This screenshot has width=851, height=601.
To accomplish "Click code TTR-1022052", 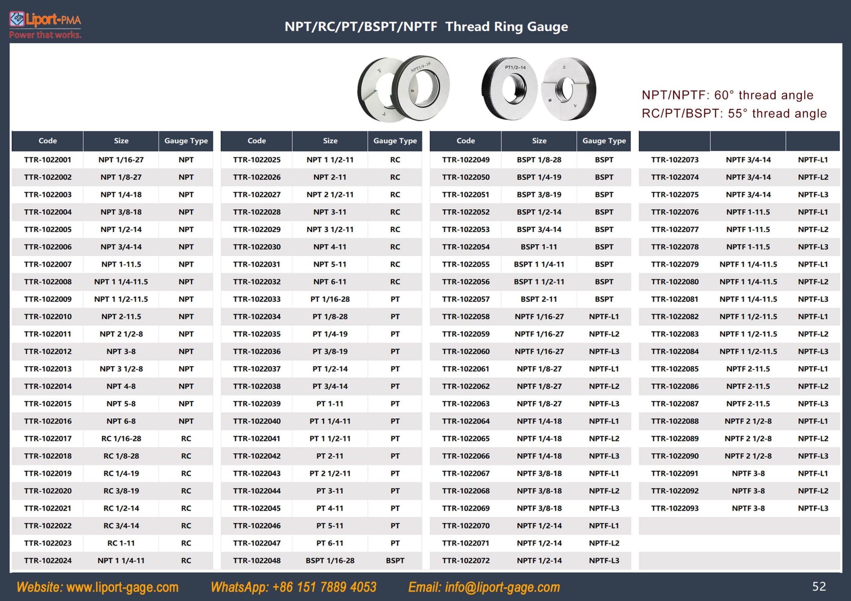I will 466,212.
